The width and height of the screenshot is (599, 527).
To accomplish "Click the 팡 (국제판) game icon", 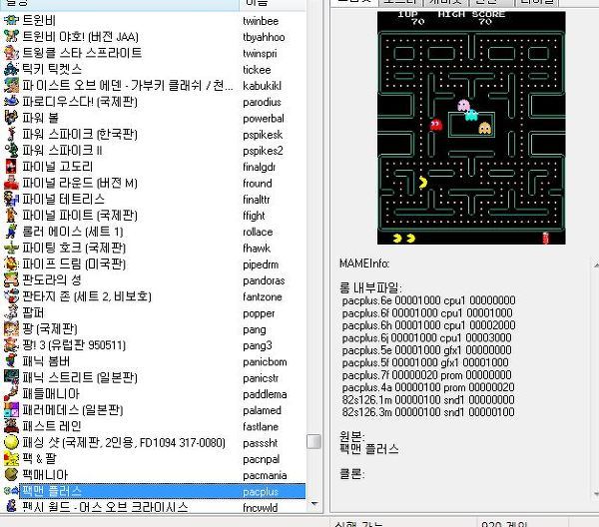I will click(x=11, y=328).
